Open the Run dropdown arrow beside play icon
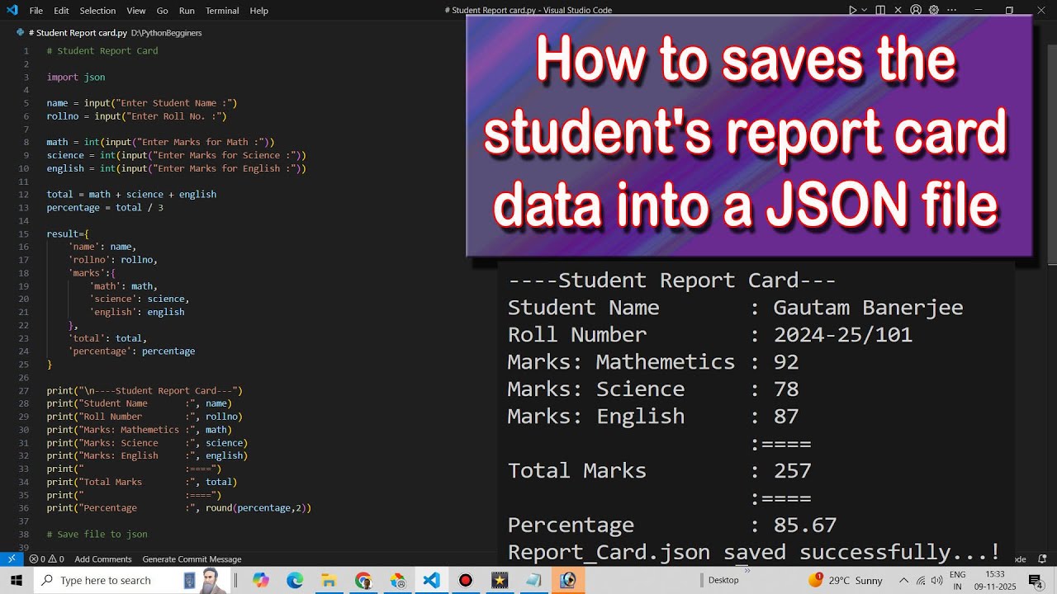The height and width of the screenshot is (594, 1057). [865, 11]
